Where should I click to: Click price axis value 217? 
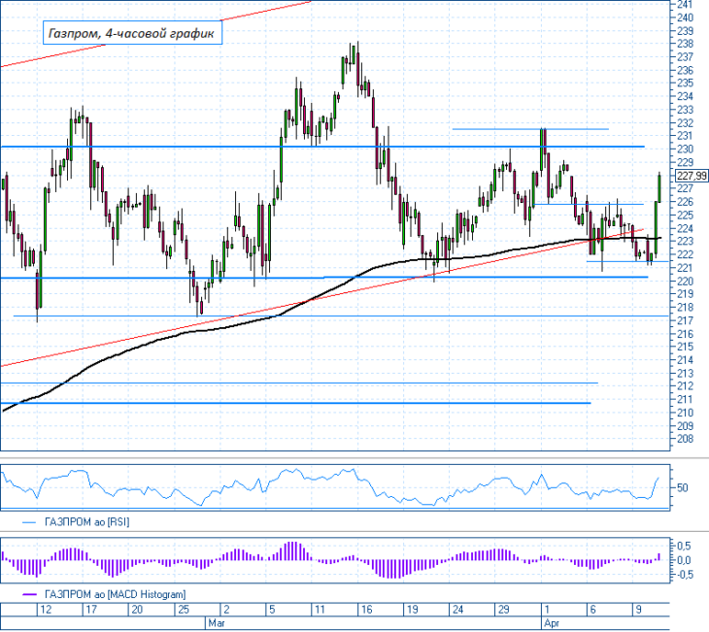(685, 320)
